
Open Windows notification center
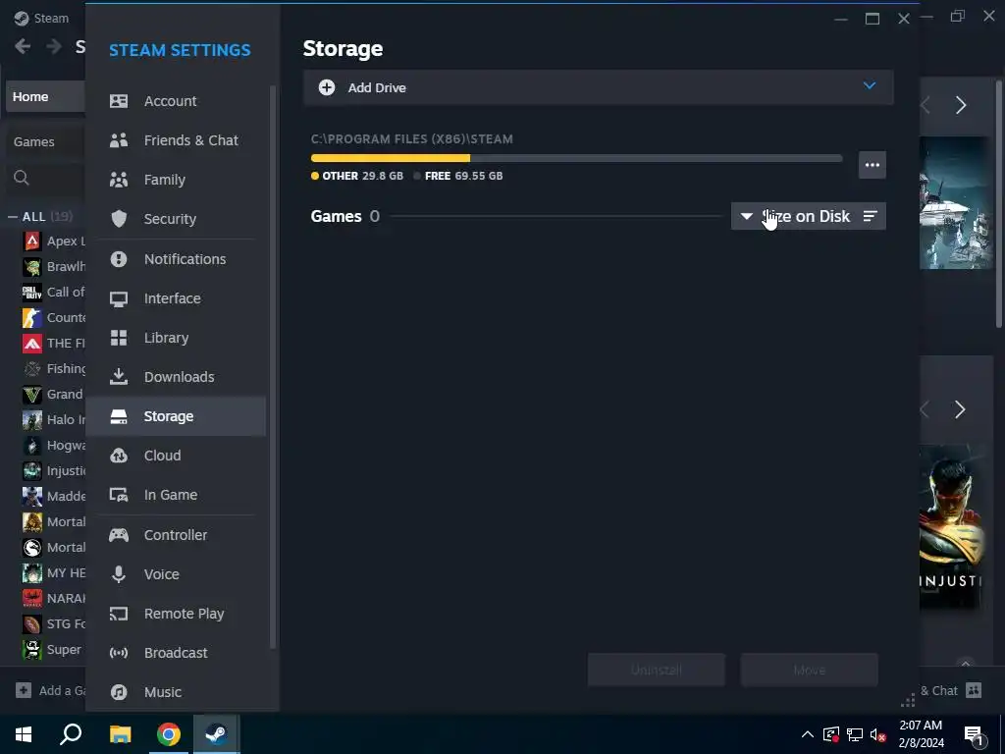tap(974, 735)
